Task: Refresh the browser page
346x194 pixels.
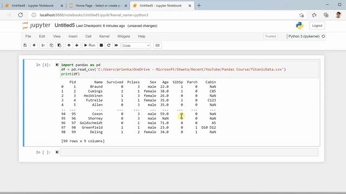Action: 21,15
